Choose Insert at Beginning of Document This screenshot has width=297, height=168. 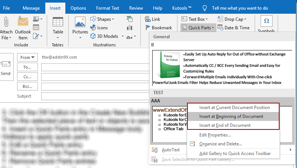coord(231,116)
